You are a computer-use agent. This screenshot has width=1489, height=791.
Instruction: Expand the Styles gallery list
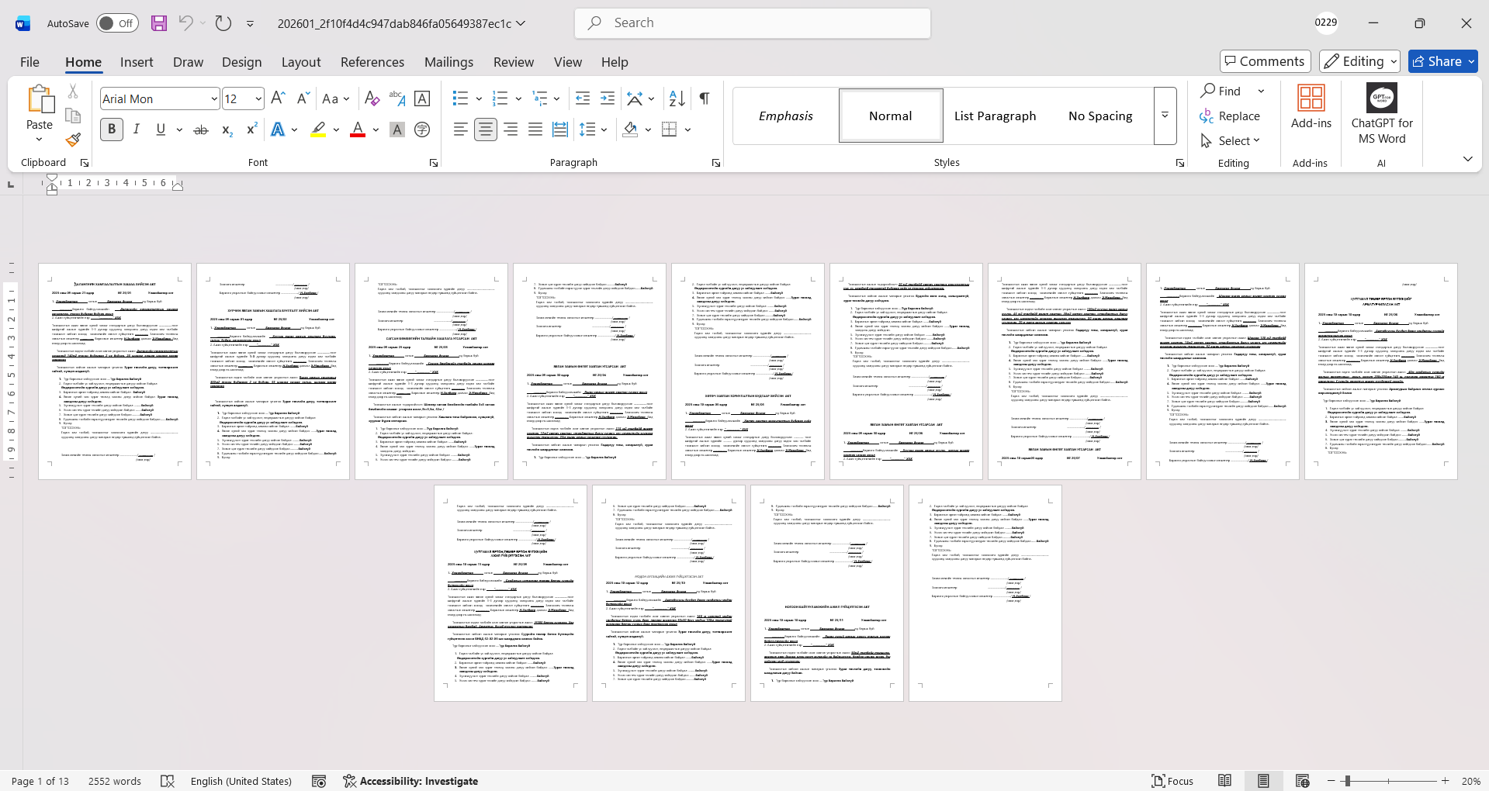click(x=1165, y=116)
